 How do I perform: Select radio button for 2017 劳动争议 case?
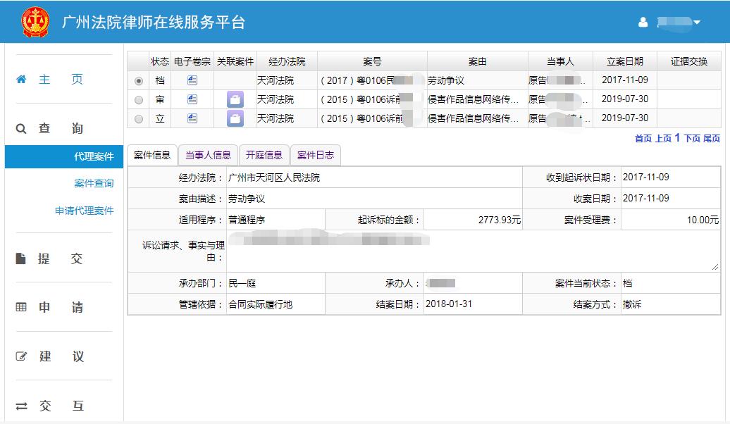click(138, 81)
